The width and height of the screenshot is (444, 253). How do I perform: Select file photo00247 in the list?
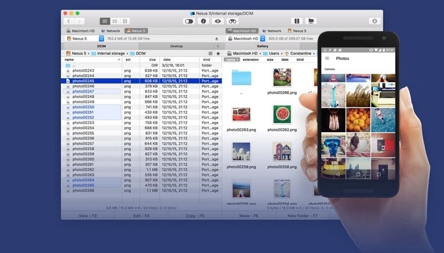(141, 91)
